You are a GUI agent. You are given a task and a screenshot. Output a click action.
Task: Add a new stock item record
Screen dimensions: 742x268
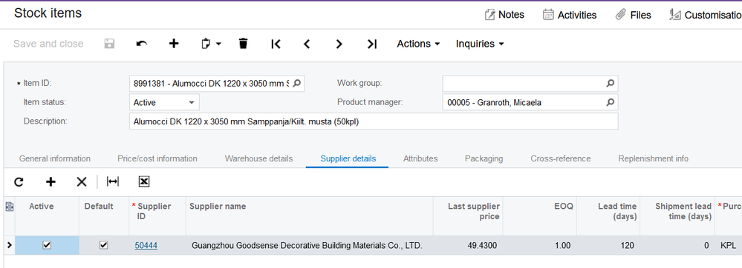[x=174, y=44]
